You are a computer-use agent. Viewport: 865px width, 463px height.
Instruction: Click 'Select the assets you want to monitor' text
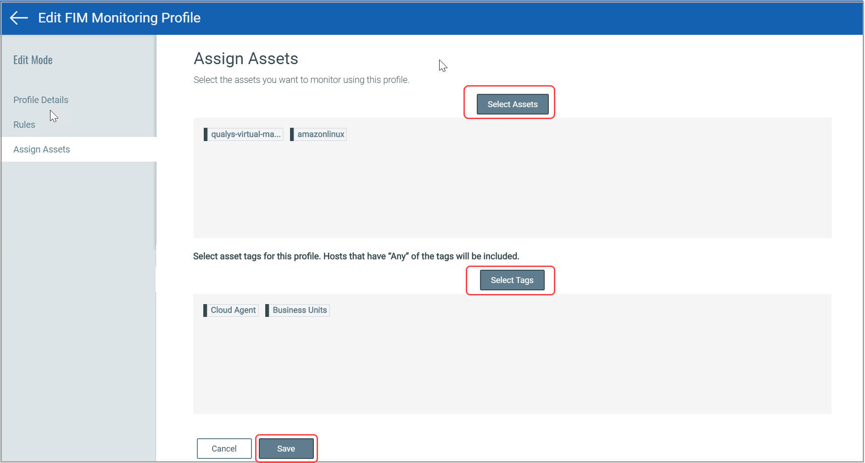coord(301,80)
